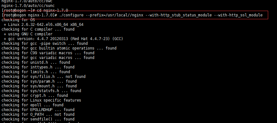Click the C99 variadic macros line
The image size is (277, 123).
pos(48,53)
